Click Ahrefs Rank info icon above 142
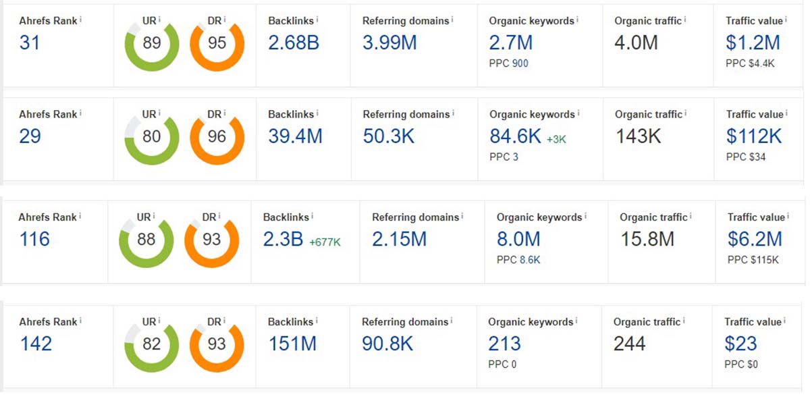 (81, 321)
